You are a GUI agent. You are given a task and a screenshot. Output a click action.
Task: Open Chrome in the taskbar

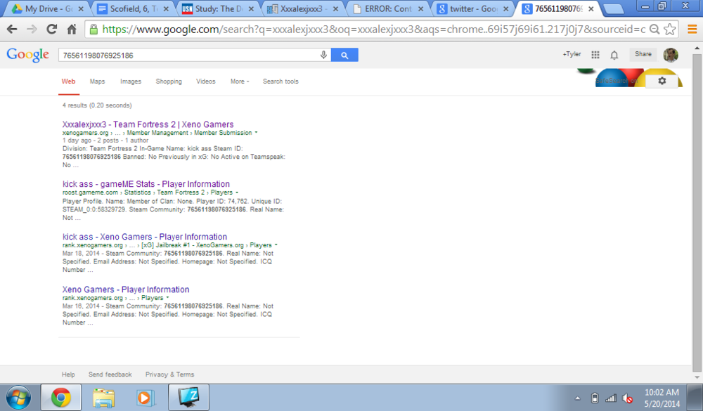61,398
